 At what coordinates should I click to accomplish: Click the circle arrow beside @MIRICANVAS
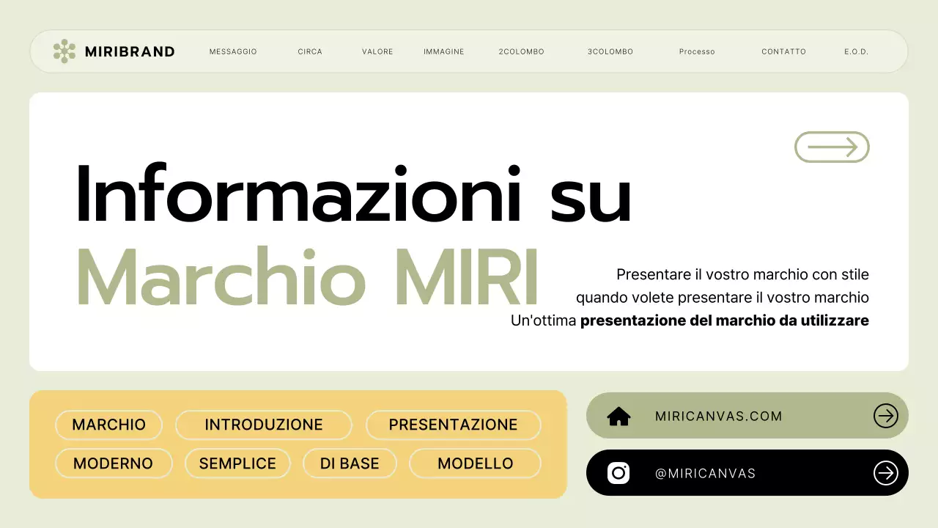pos(886,473)
